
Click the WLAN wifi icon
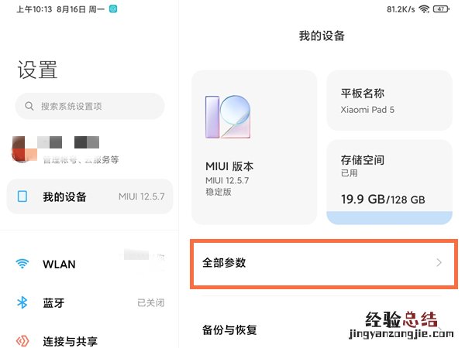pos(22,264)
